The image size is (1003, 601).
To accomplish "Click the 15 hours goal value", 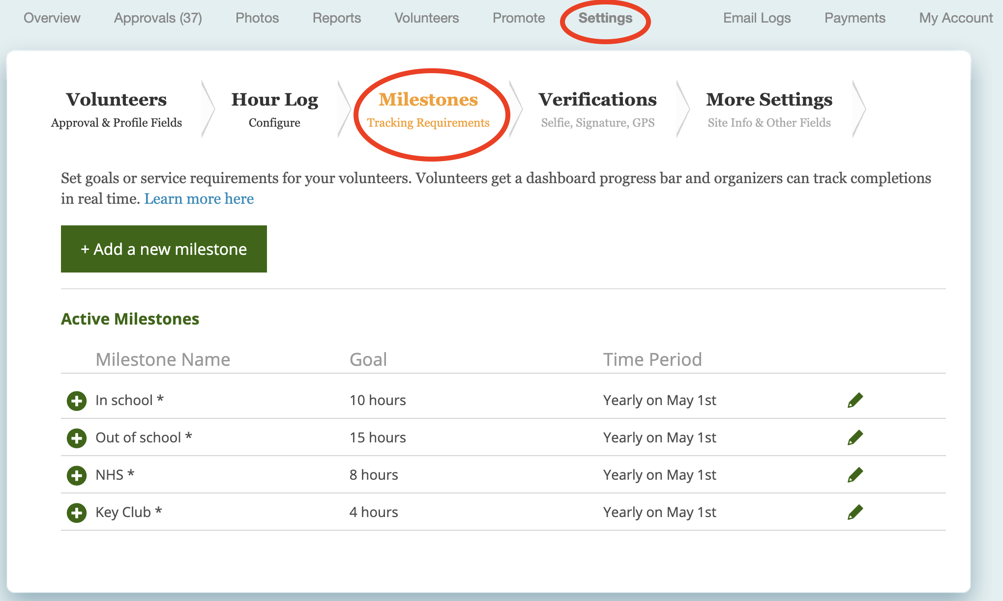I will click(x=378, y=437).
